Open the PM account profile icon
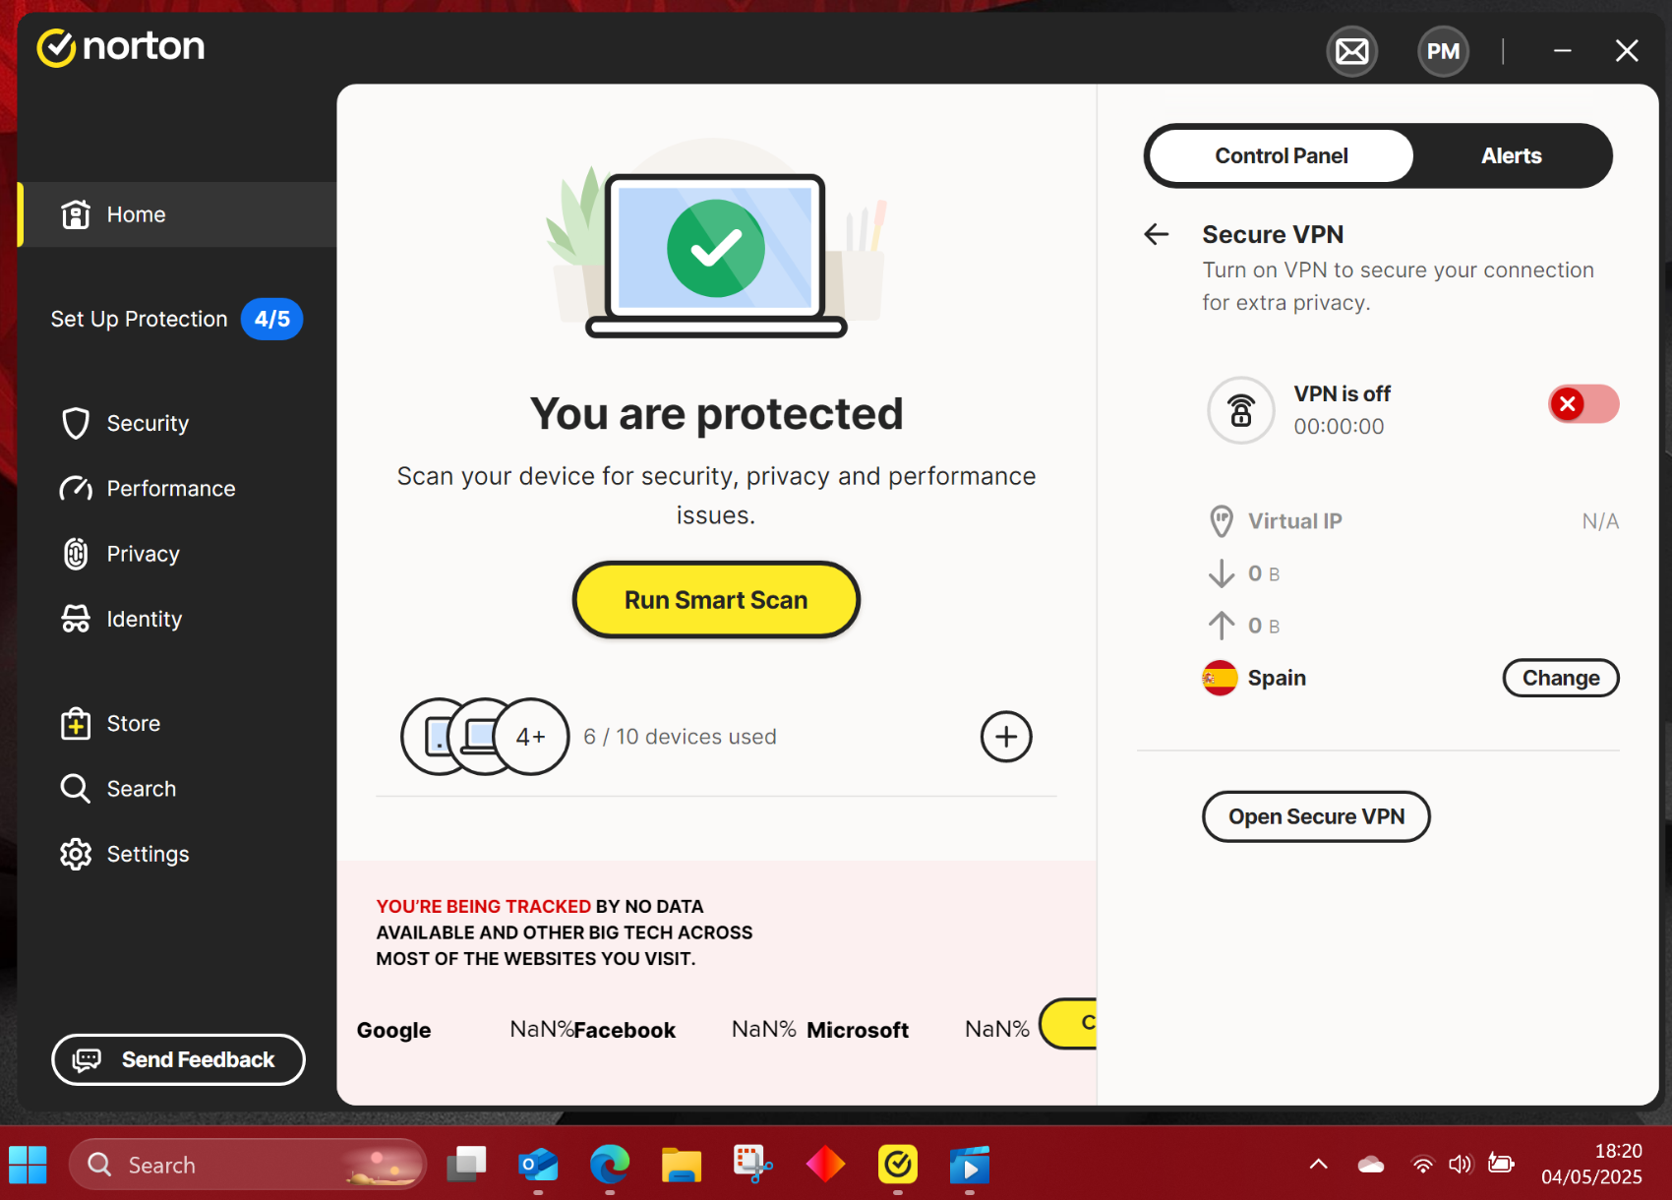 pos(1443,51)
